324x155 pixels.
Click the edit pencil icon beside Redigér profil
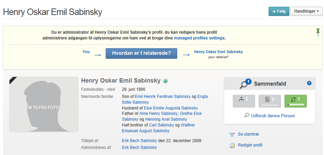232,145
